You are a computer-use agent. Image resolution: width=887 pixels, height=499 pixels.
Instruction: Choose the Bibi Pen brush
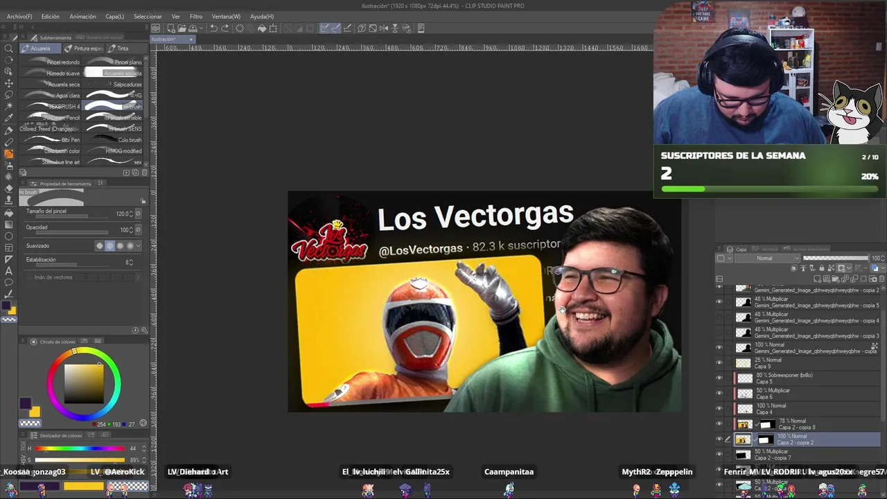51,140
